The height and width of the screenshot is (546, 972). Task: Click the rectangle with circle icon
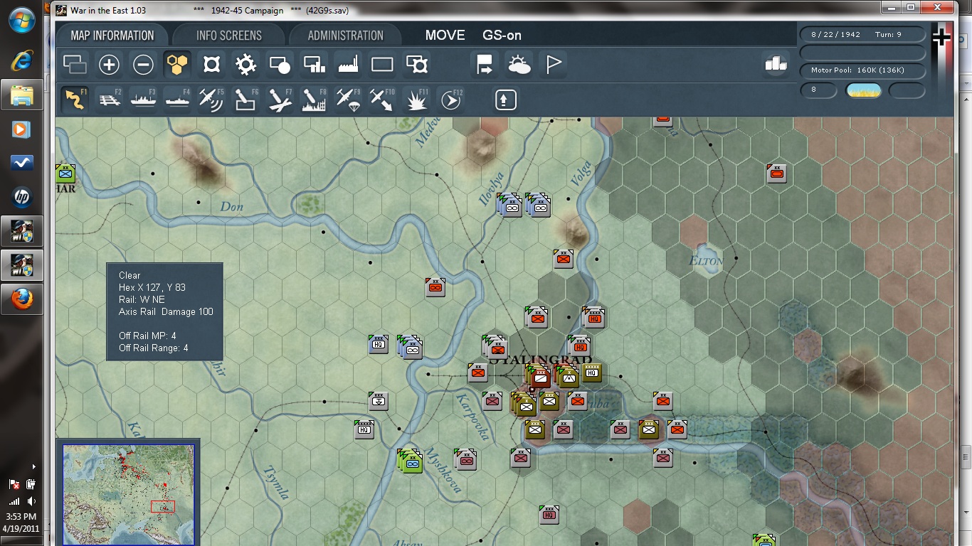[x=280, y=65]
